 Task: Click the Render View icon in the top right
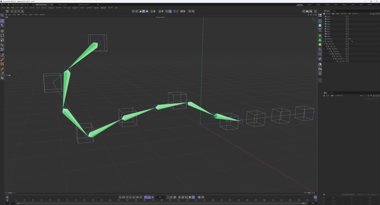pos(304,11)
